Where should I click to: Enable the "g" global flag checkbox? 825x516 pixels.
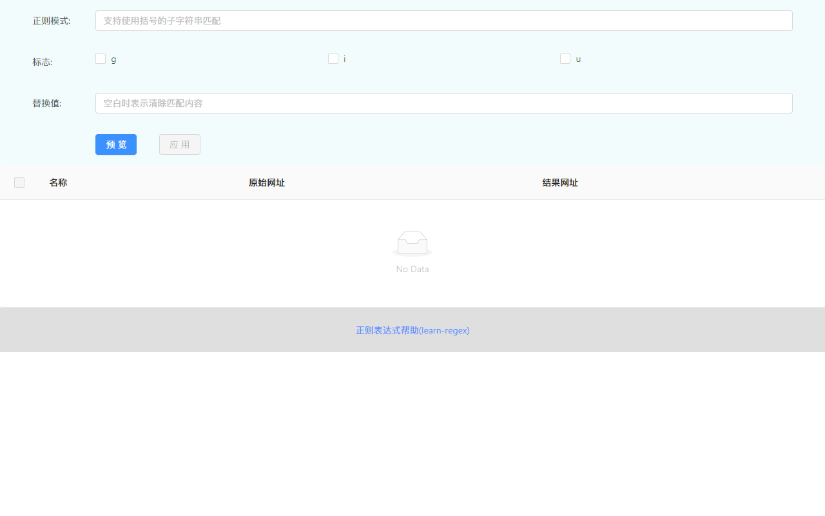click(x=101, y=58)
